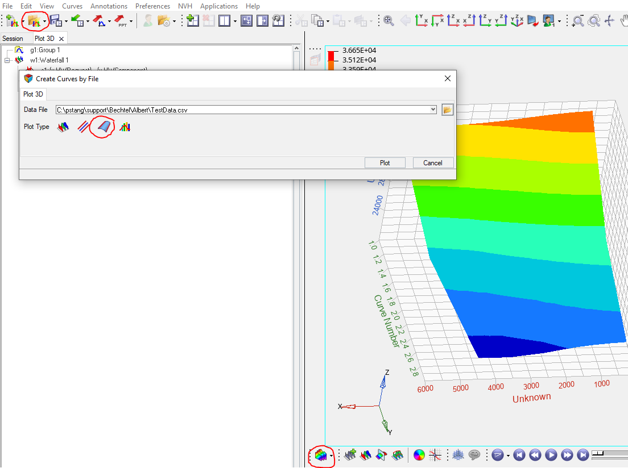
Task: Jump to the first animation frame
Action: click(x=519, y=455)
